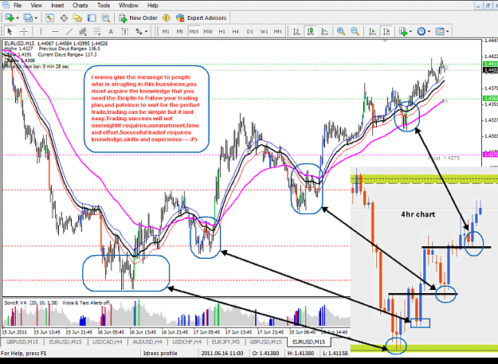Open the Periods clock icon
498x364 pixels.
(x=422, y=31)
